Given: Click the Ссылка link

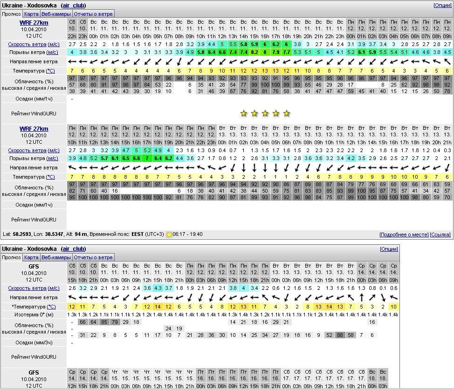Looking at the screenshot, I should click(x=440, y=235).
